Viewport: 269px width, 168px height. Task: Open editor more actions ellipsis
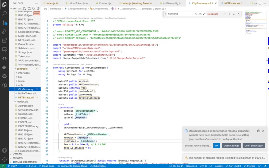[x=265, y=3]
